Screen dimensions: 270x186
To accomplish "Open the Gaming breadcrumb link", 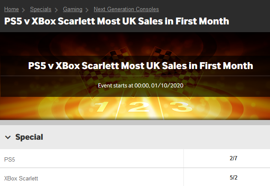I will pyautogui.click(x=73, y=9).
